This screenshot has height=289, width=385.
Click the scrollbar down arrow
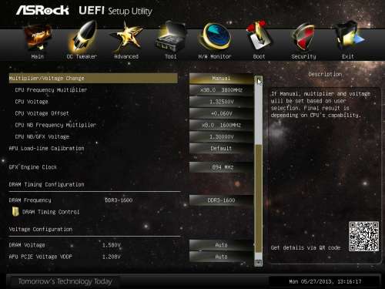click(x=259, y=262)
